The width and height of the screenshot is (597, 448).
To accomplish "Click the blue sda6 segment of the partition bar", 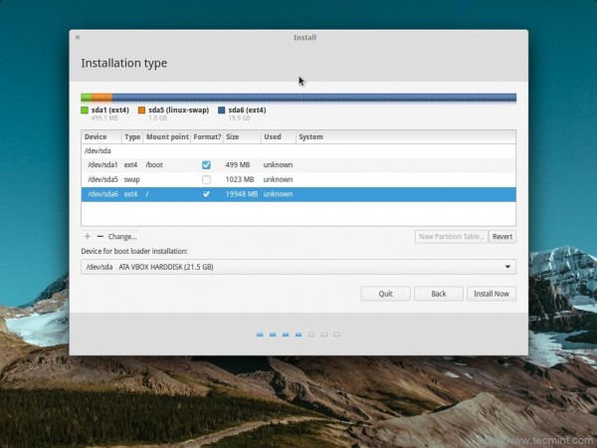I will (314, 98).
